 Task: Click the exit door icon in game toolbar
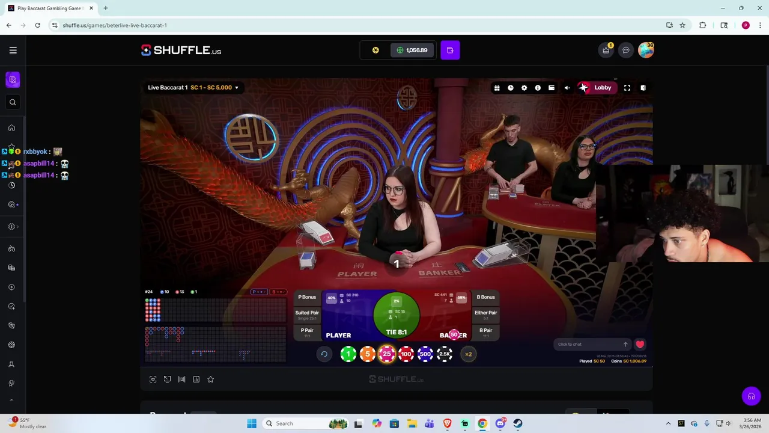point(643,88)
